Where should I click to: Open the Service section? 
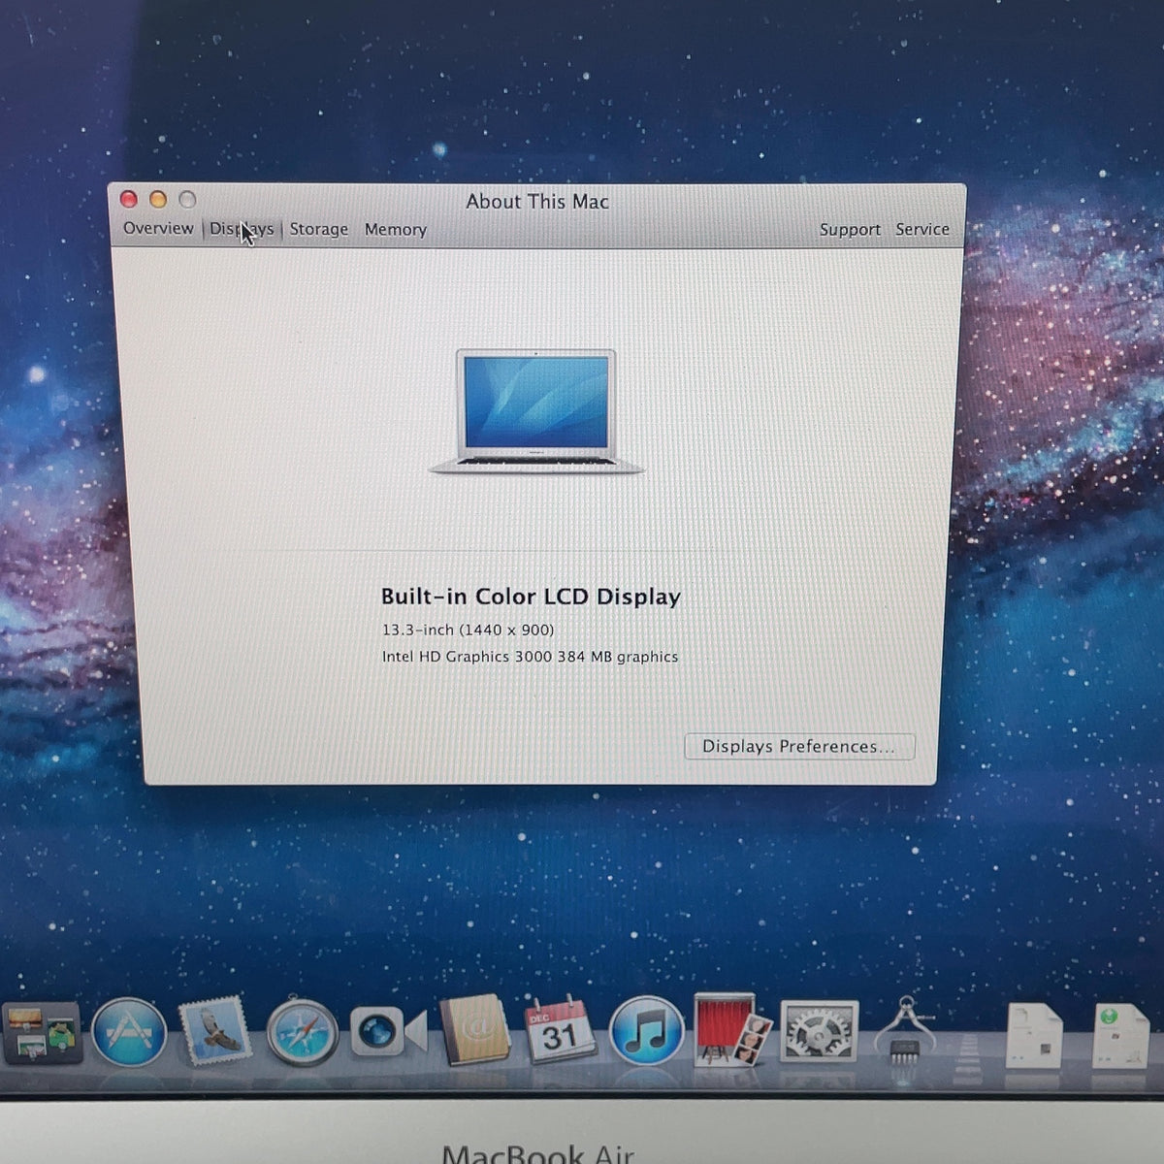click(x=921, y=229)
